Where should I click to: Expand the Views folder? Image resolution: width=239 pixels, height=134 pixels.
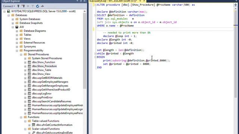pos(17,39)
